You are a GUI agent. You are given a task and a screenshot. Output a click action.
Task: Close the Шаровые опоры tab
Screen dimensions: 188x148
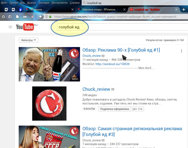click(x=124, y=9)
